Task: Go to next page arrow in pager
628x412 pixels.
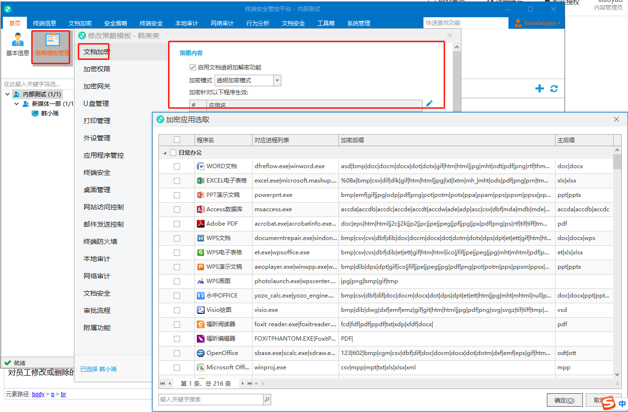Action: pyautogui.click(x=243, y=383)
